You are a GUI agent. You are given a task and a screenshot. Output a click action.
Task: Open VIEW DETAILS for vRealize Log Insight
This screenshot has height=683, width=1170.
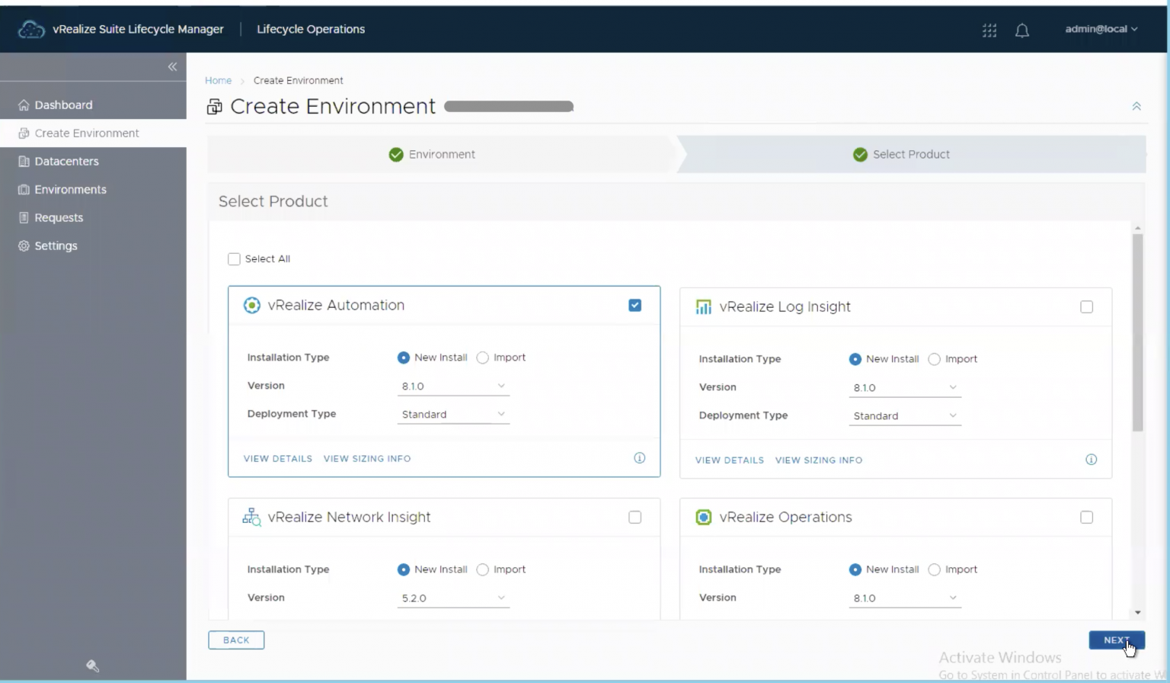point(730,460)
